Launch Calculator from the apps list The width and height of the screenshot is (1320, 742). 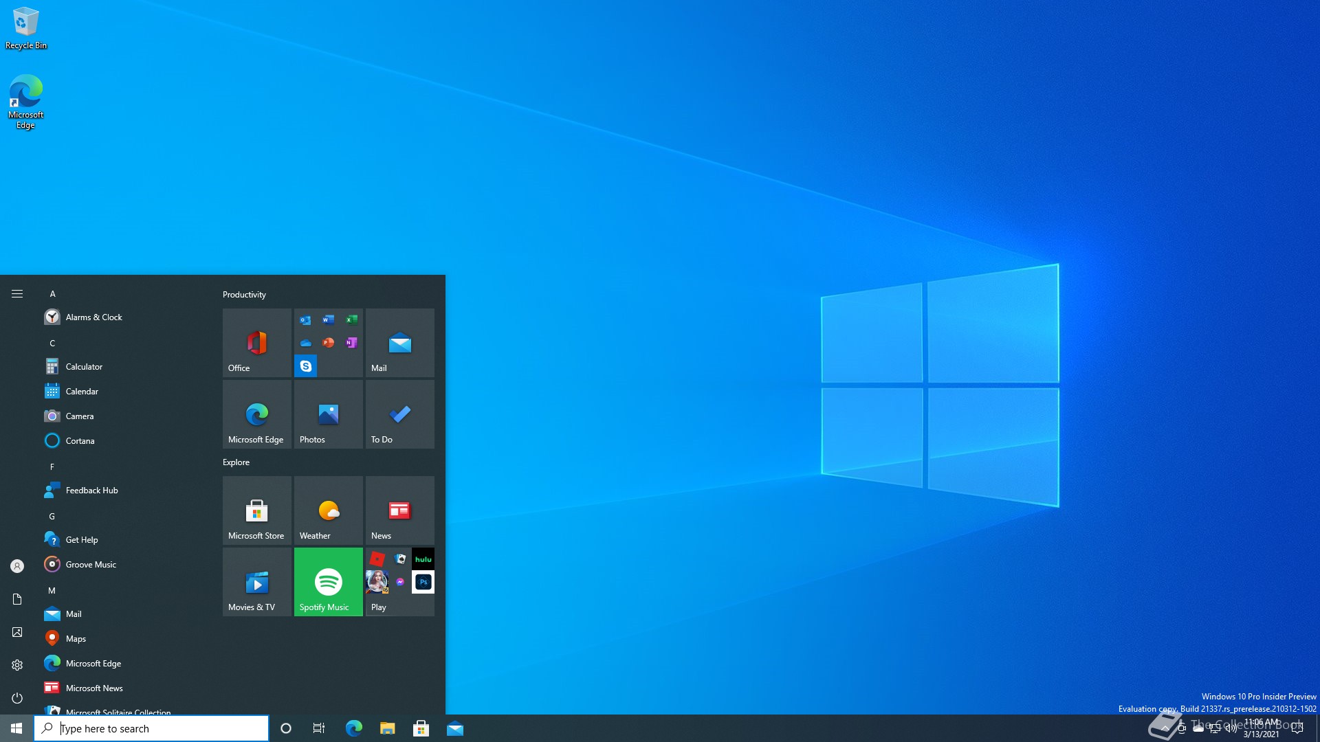click(x=82, y=366)
